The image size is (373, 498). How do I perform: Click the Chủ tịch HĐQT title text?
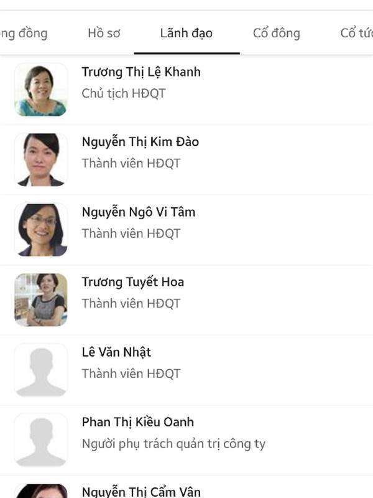(123, 93)
